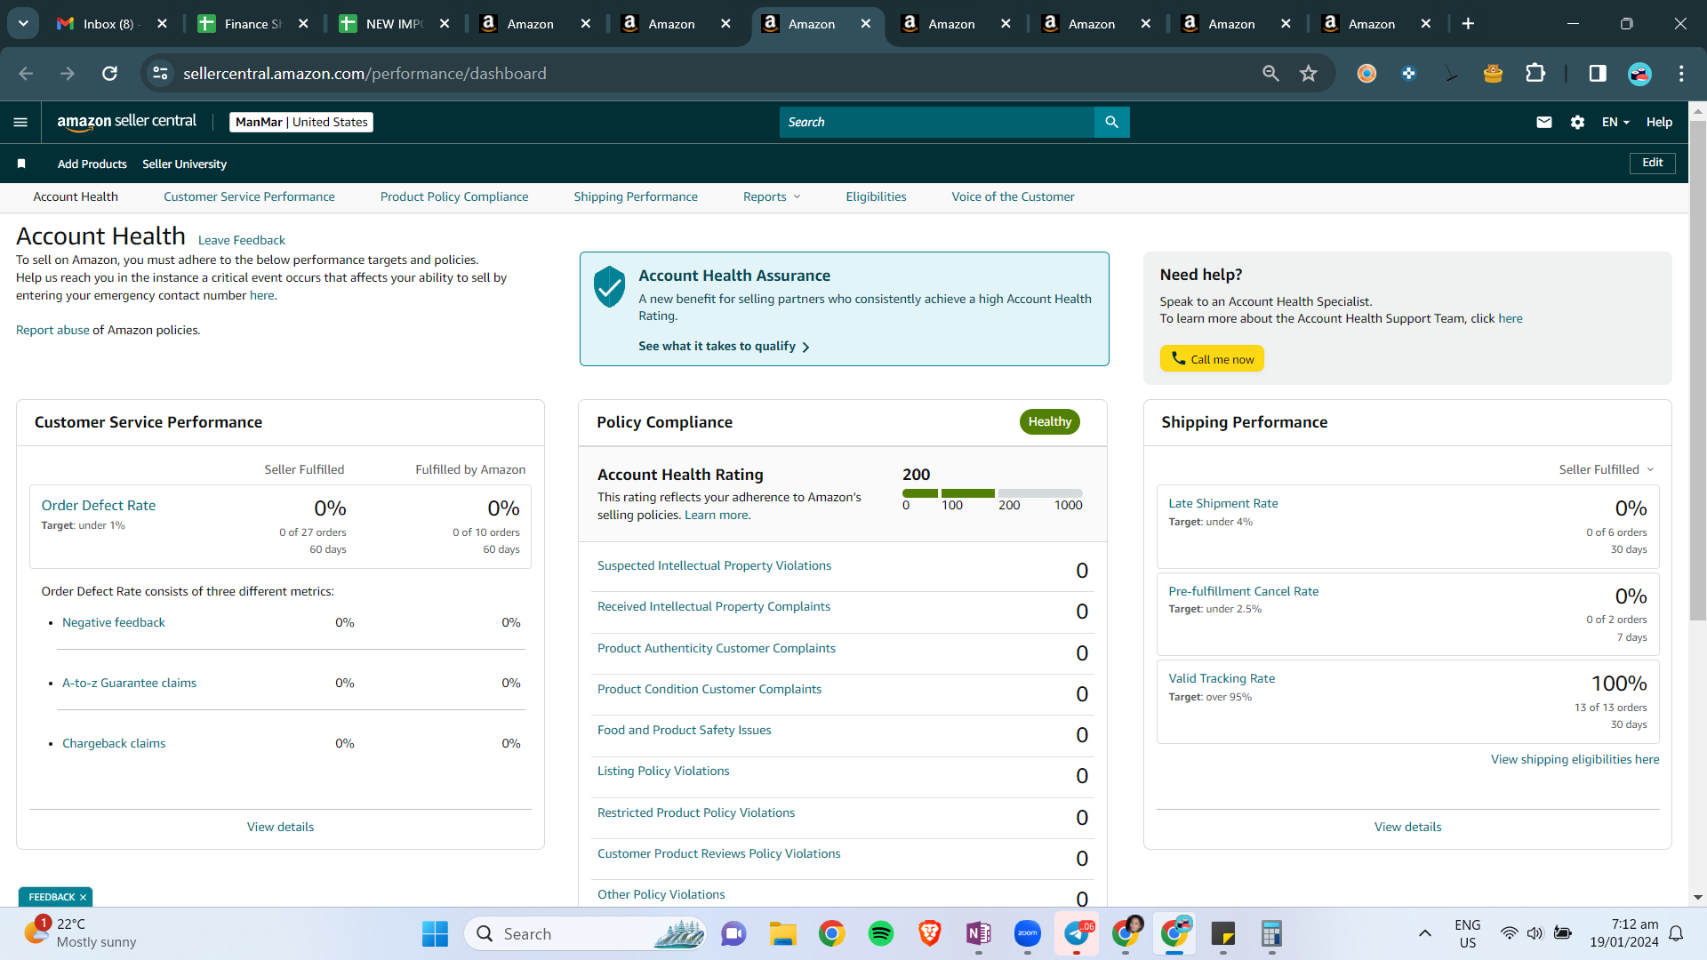Click the Report abuse link
The image size is (1707, 960).
pyautogui.click(x=52, y=330)
